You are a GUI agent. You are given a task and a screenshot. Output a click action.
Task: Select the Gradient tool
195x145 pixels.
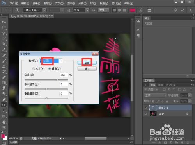click(x=4, y=83)
